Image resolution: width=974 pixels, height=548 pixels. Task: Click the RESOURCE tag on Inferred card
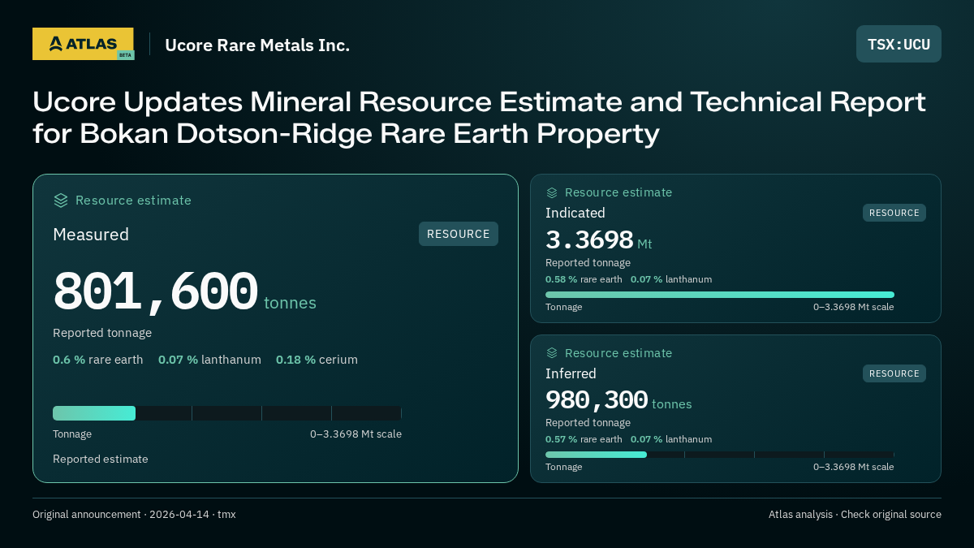(x=894, y=373)
